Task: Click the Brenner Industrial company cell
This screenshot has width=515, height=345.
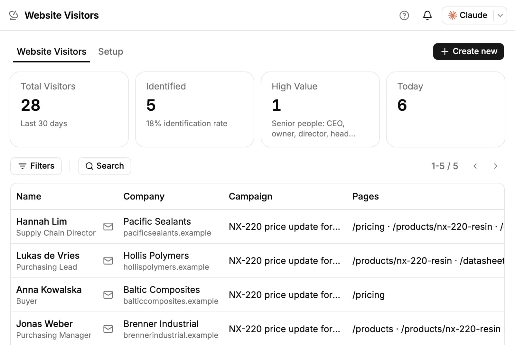Action: [x=171, y=329]
